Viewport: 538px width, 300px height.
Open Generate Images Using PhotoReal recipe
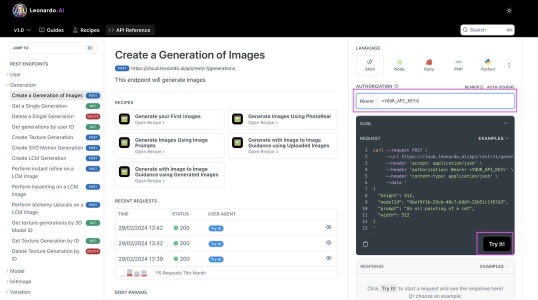click(282, 119)
